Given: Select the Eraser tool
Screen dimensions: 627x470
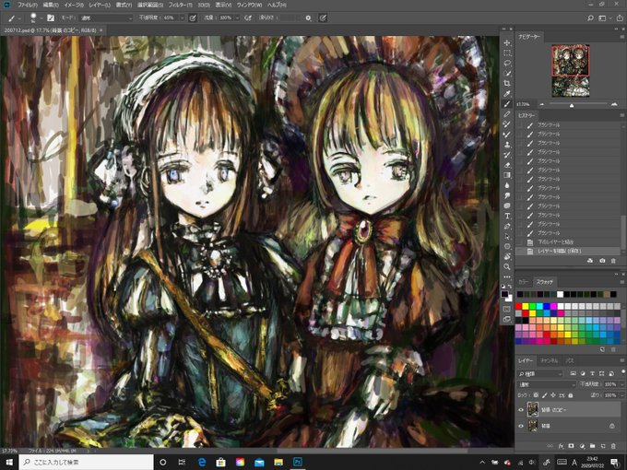Looking at the screenshot, I should coord(507,165).
